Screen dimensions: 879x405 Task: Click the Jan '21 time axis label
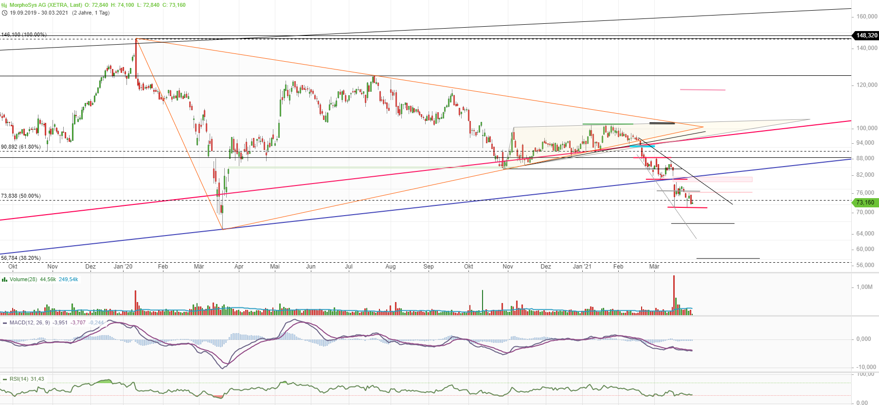(x=582, y=267)
